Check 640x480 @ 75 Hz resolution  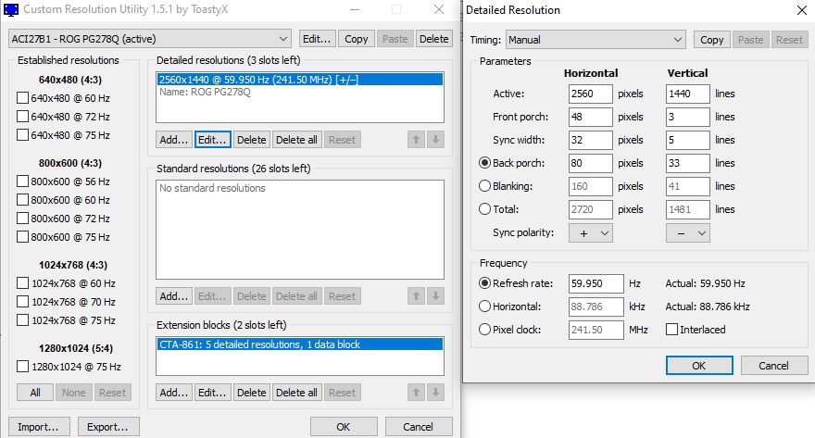[x=22, y=135]
